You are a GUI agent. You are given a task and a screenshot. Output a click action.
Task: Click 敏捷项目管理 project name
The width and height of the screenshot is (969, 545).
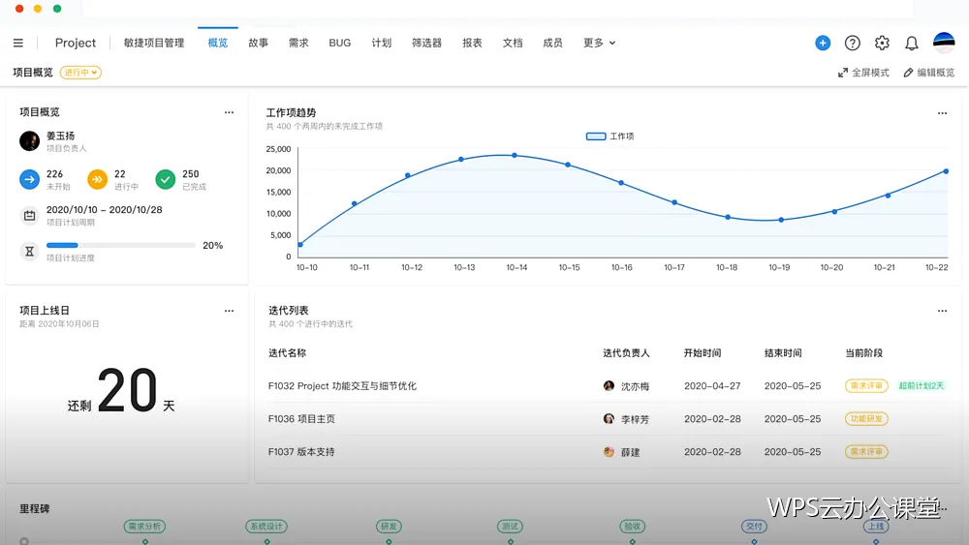pyautogui.click(x=154, y=43)
